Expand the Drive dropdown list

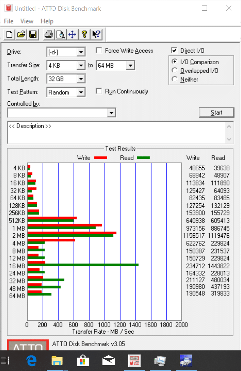tap(81, 52)
